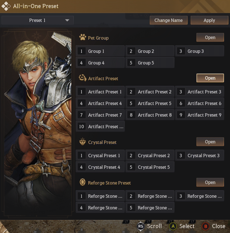This screenshot has width=230, height=233.
Task: Click the Artifact Preset section icon
Action: pos(83,78)
